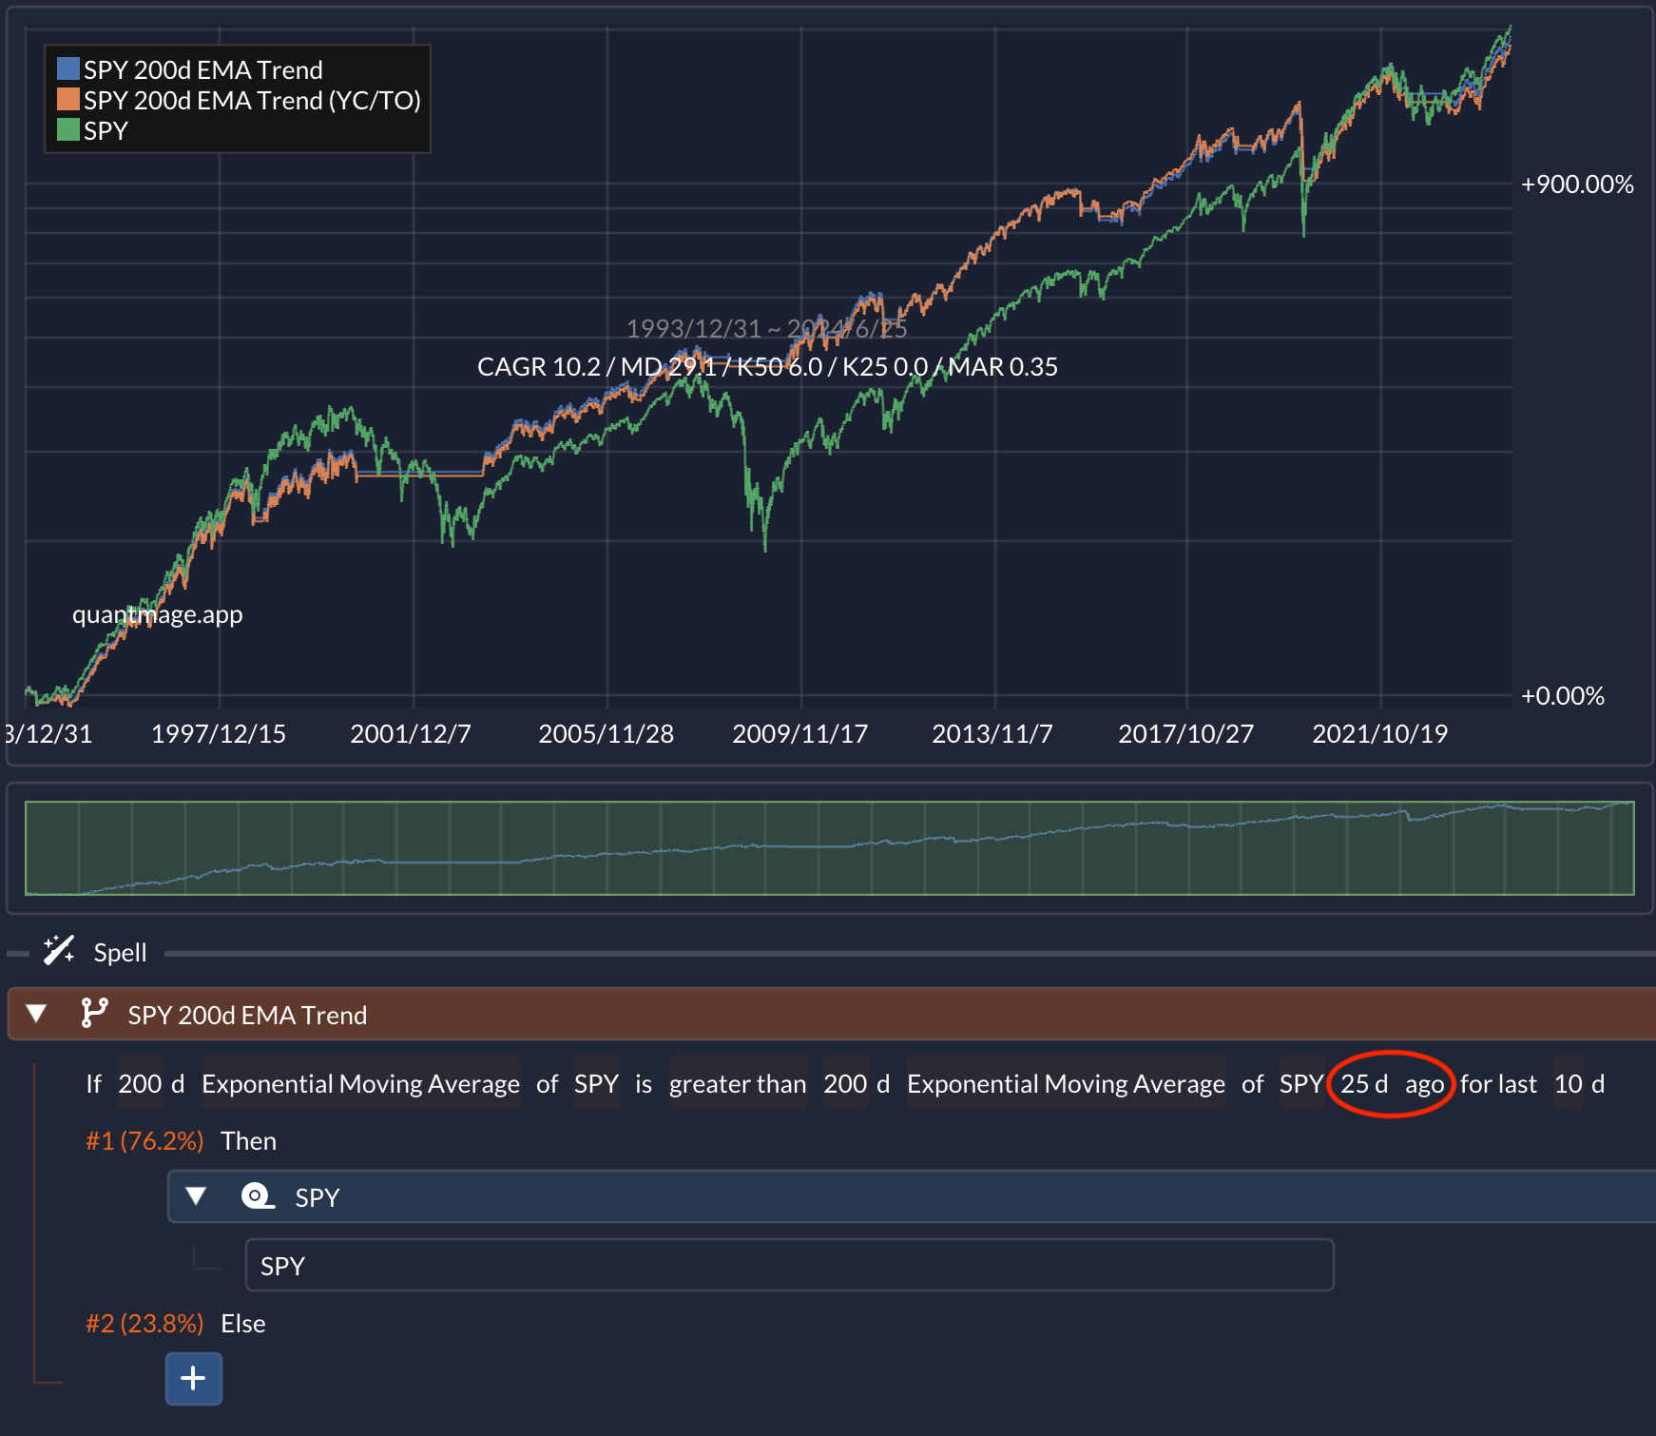Click the range navigator mini chart
Viewport: 1656px width, 1436px height.
[829, 848]
